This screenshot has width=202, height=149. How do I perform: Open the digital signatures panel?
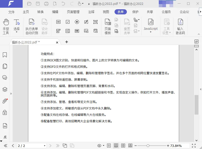[x=5, y=137]
